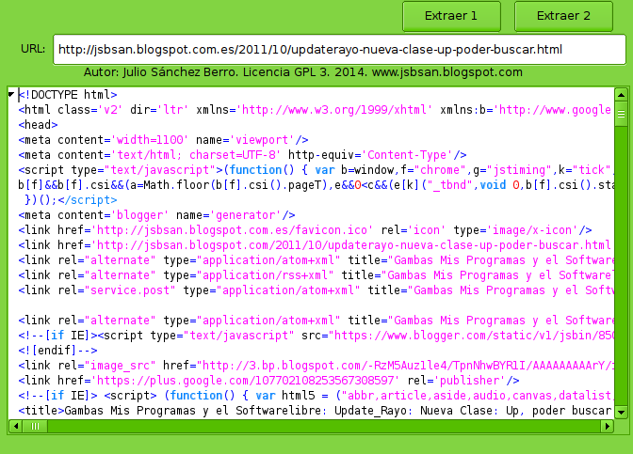This screenshot has width=633, height=454.
Task: Click the Extraer 1 button
Action: click(451, 16)
